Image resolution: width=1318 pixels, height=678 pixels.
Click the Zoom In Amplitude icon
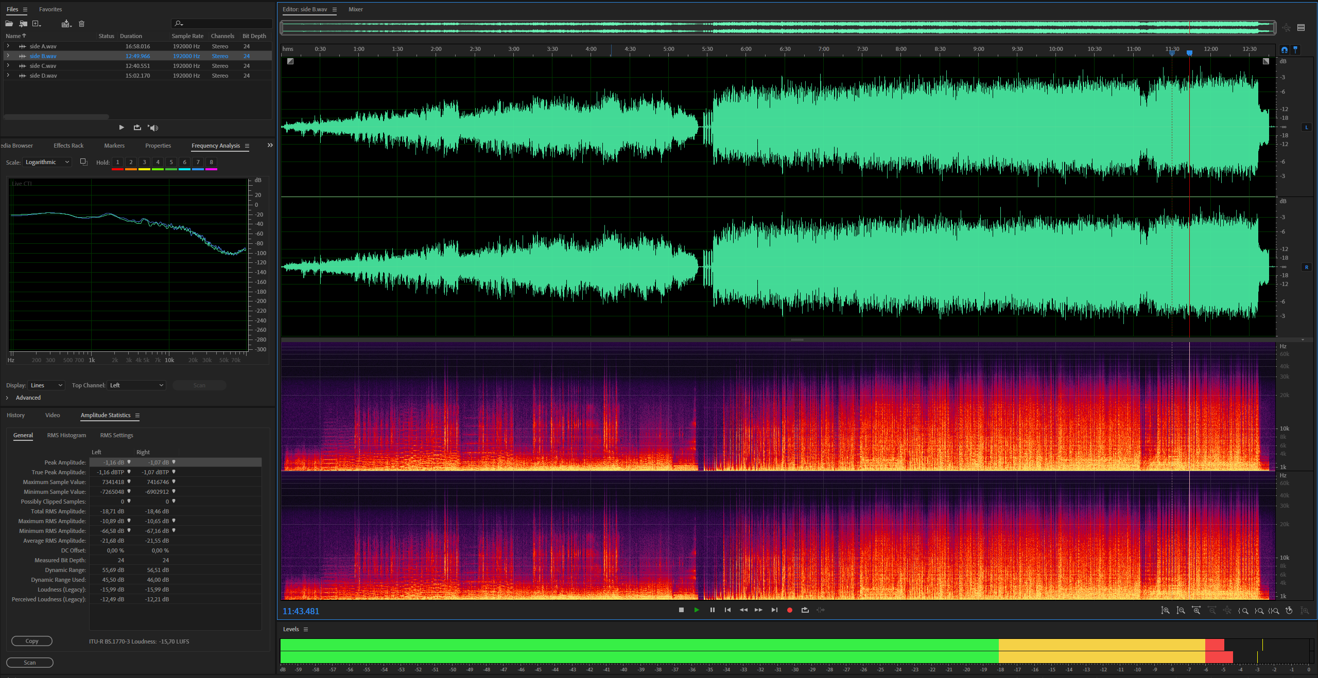pyautogui.click(x=1165, y=611)
